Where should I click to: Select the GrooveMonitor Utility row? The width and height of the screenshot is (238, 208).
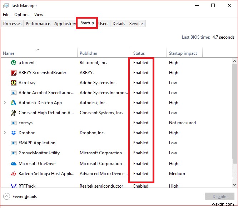(39, 153)
